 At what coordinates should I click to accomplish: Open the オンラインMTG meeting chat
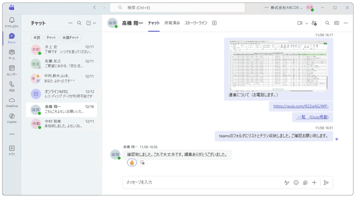coord(62,94)
